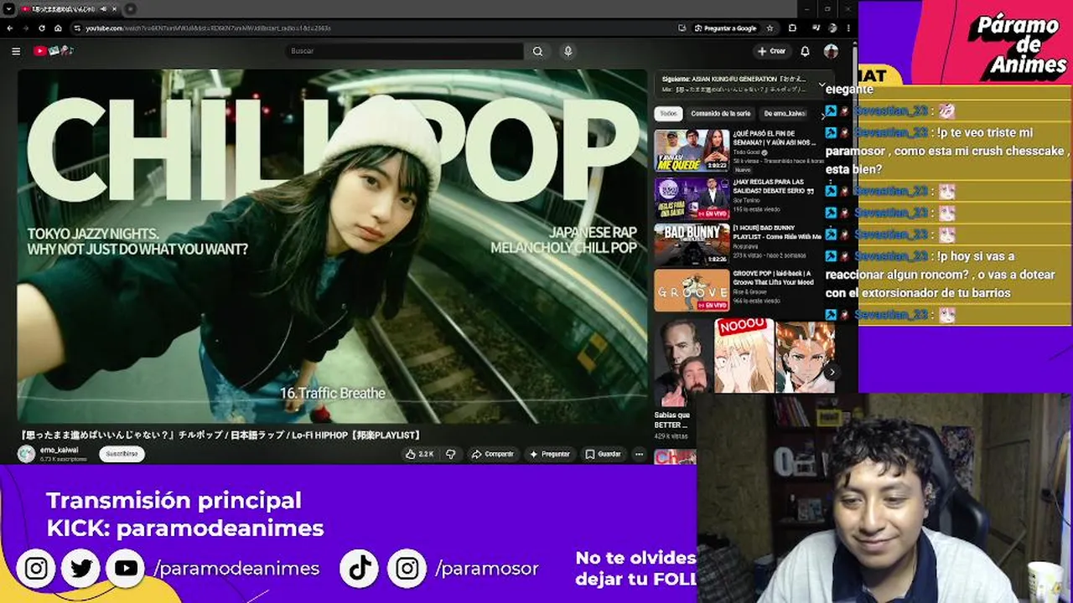
Task: Click the video title below the player
Action: tap(220, 435)
